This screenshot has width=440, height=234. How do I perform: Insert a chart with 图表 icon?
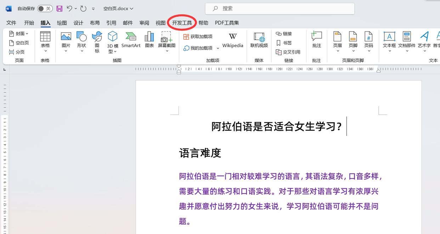150,37
